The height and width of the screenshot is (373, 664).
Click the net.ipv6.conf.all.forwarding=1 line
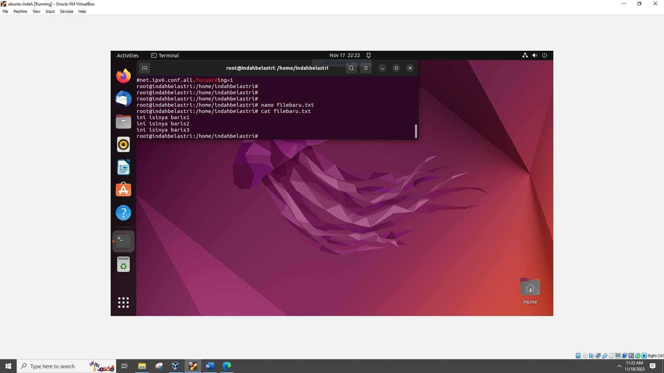(x=185, y=80)
